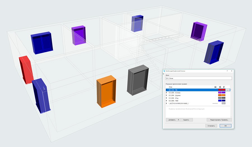Click the light gray swatch of ВСЁ ПОЛУПРОЗРАЧНОЕ row
The image size is (252, 147).
(x=223, y=103)
